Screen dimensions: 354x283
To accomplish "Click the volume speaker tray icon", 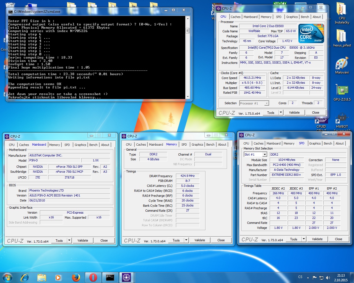I will [328, 277].
